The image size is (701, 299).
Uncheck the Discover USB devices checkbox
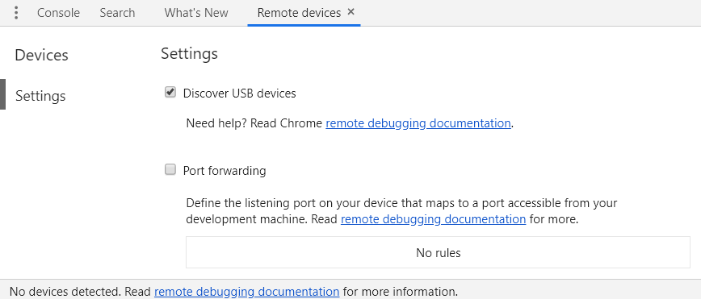(x=170, y=93)
